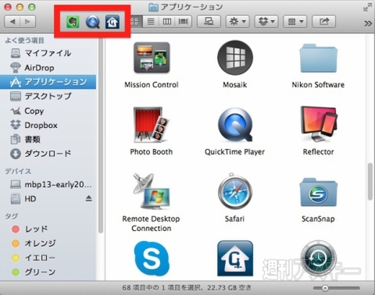
Task: Select the Time Machine app icon
Action: (318, 258)
